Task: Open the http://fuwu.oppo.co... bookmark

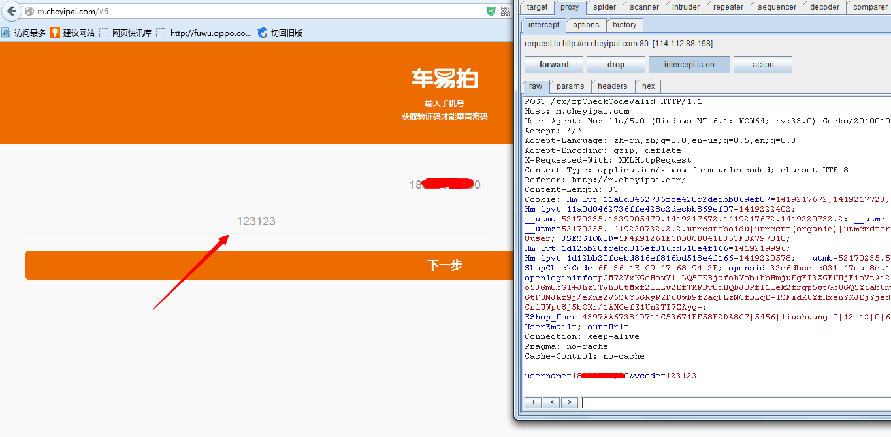Action: coord(204,33)
